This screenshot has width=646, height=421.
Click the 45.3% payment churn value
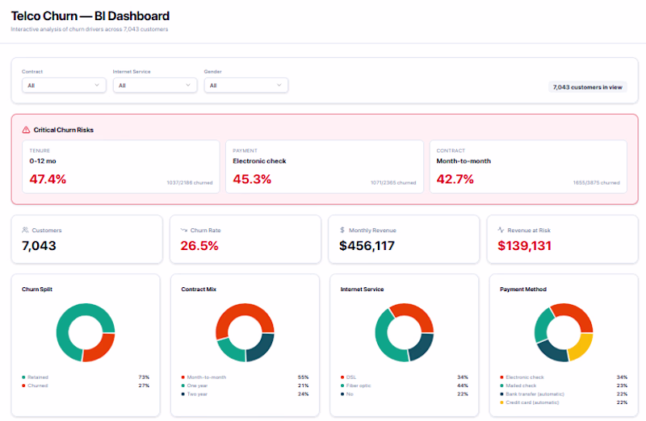252,179
